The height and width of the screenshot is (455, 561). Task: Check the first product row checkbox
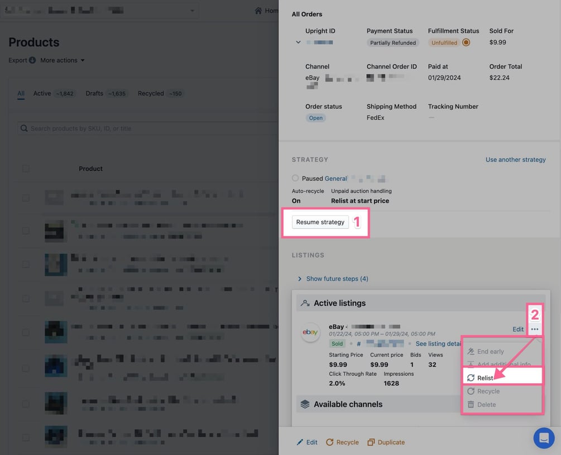click(25, 197)
